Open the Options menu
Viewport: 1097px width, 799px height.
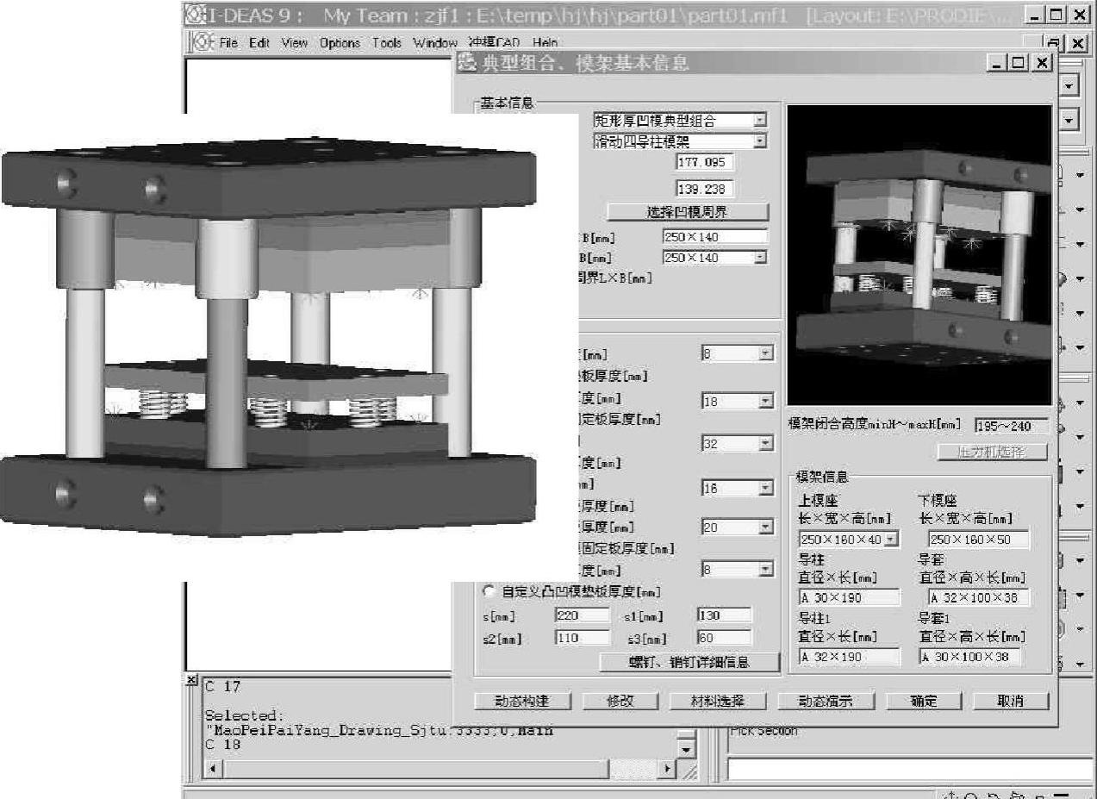click(x=340, y=42)
